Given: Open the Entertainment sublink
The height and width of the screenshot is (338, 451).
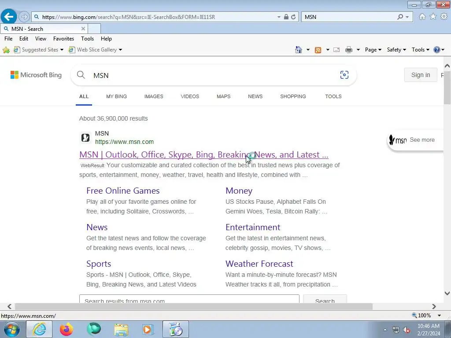Looking at the screenshot, I should [252, 228].
